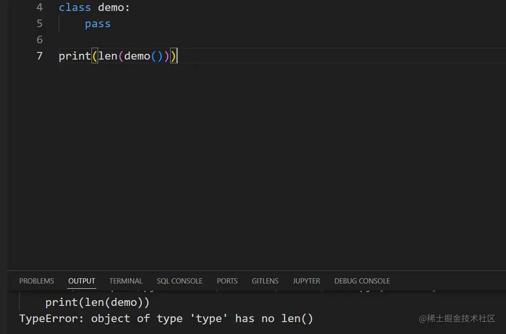Switch to the PROBLEMS panel tab

37,281
